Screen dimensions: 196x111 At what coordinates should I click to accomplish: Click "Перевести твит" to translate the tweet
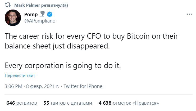tap(20, 76)
